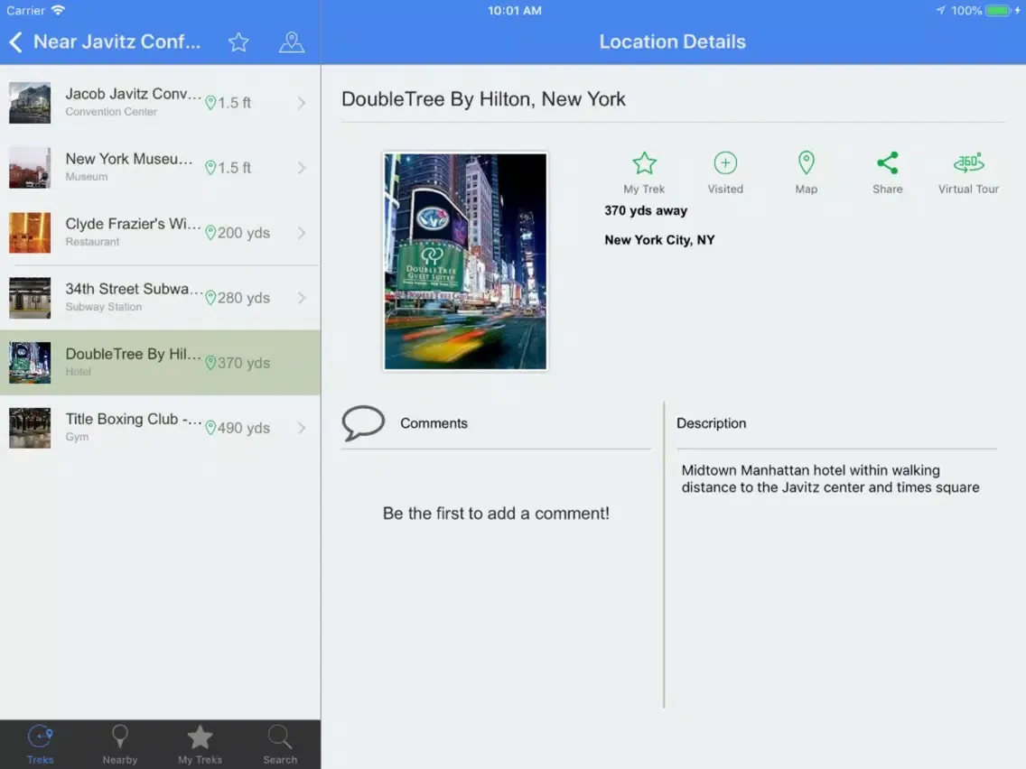Click the 'DoubleTree By Hilton, New York' heading
The width and height of the screenshot is (1026, 769).
pos(483,98)
